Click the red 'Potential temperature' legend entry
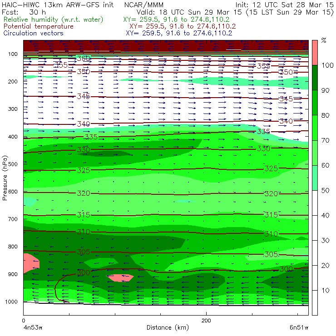The width and height of the screenshot is (336, 336). 38,26
